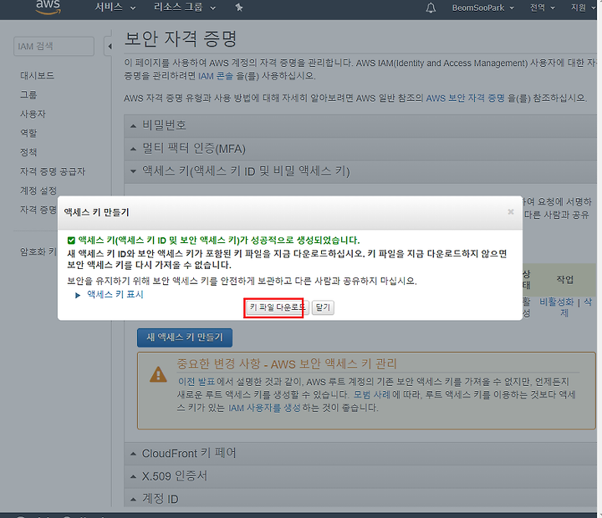Collapse the 액세스 키 section

tap(360, 171)
